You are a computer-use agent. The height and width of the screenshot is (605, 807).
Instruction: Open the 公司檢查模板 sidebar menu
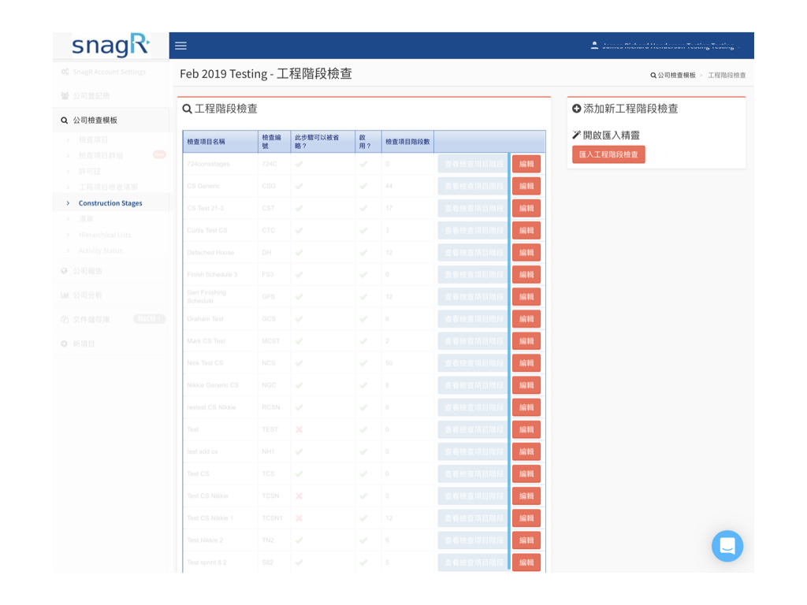point(111,120)
